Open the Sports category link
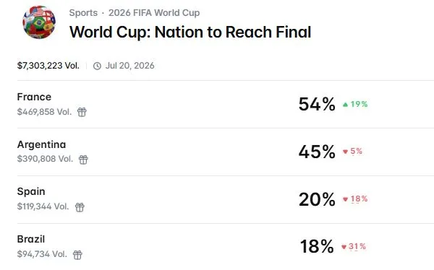 click(83, 13)
